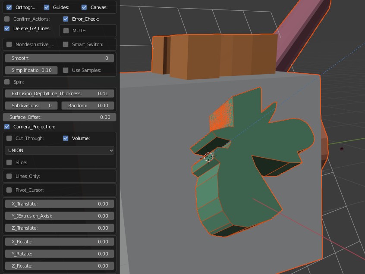Disable the Error_Check checkbox
The width and height of the screenshot is (365, 274).
[x=66, y=19]
